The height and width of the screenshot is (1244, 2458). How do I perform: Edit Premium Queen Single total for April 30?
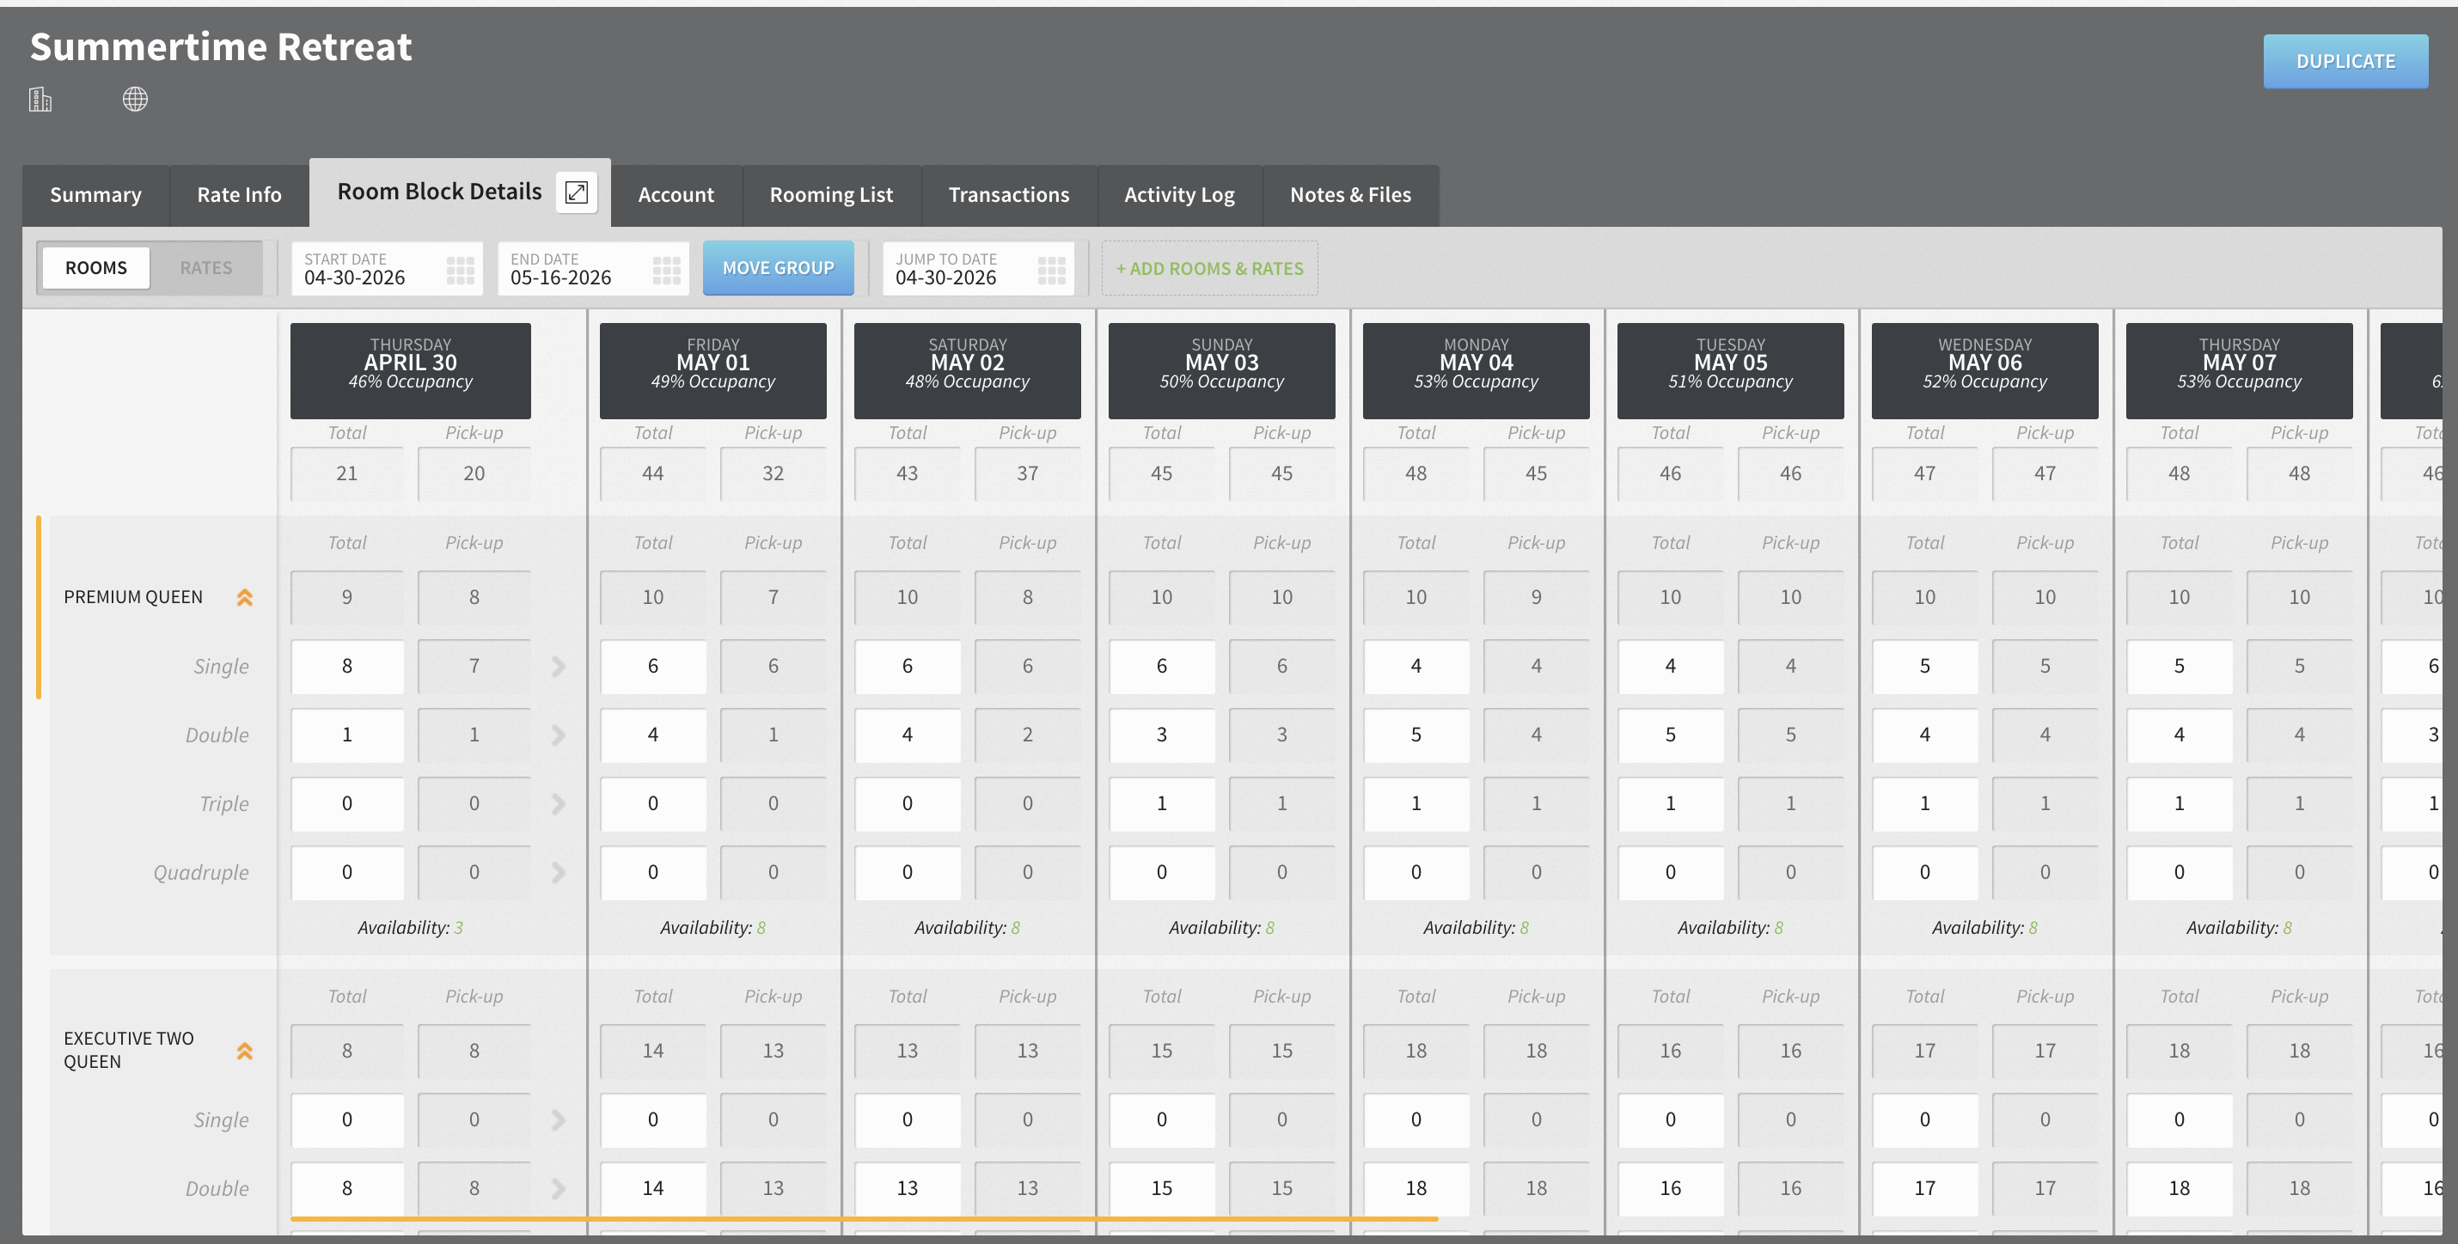point(347,666)
